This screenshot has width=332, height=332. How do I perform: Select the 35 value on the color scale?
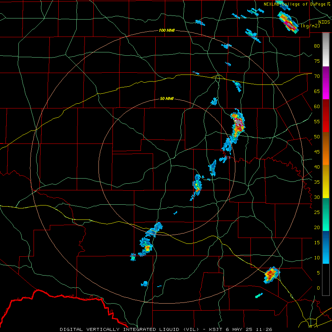click(x=317, y=182)
